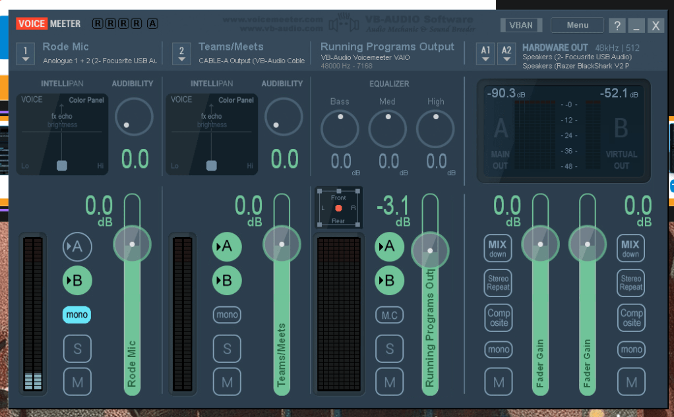
Task: Solo the Rode Mic strip
Action: 77,348
